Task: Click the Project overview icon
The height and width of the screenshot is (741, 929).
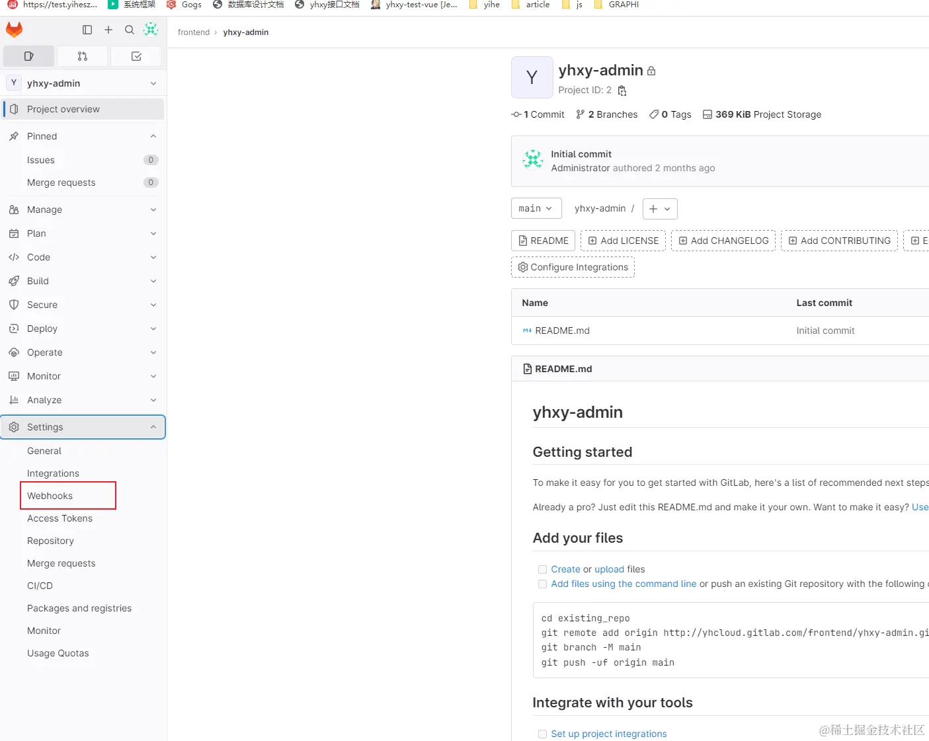Action: pos(14,109)
